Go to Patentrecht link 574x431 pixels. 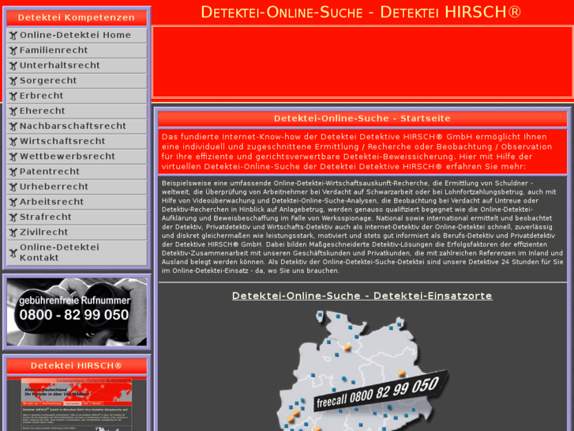[x=77, y=172]
